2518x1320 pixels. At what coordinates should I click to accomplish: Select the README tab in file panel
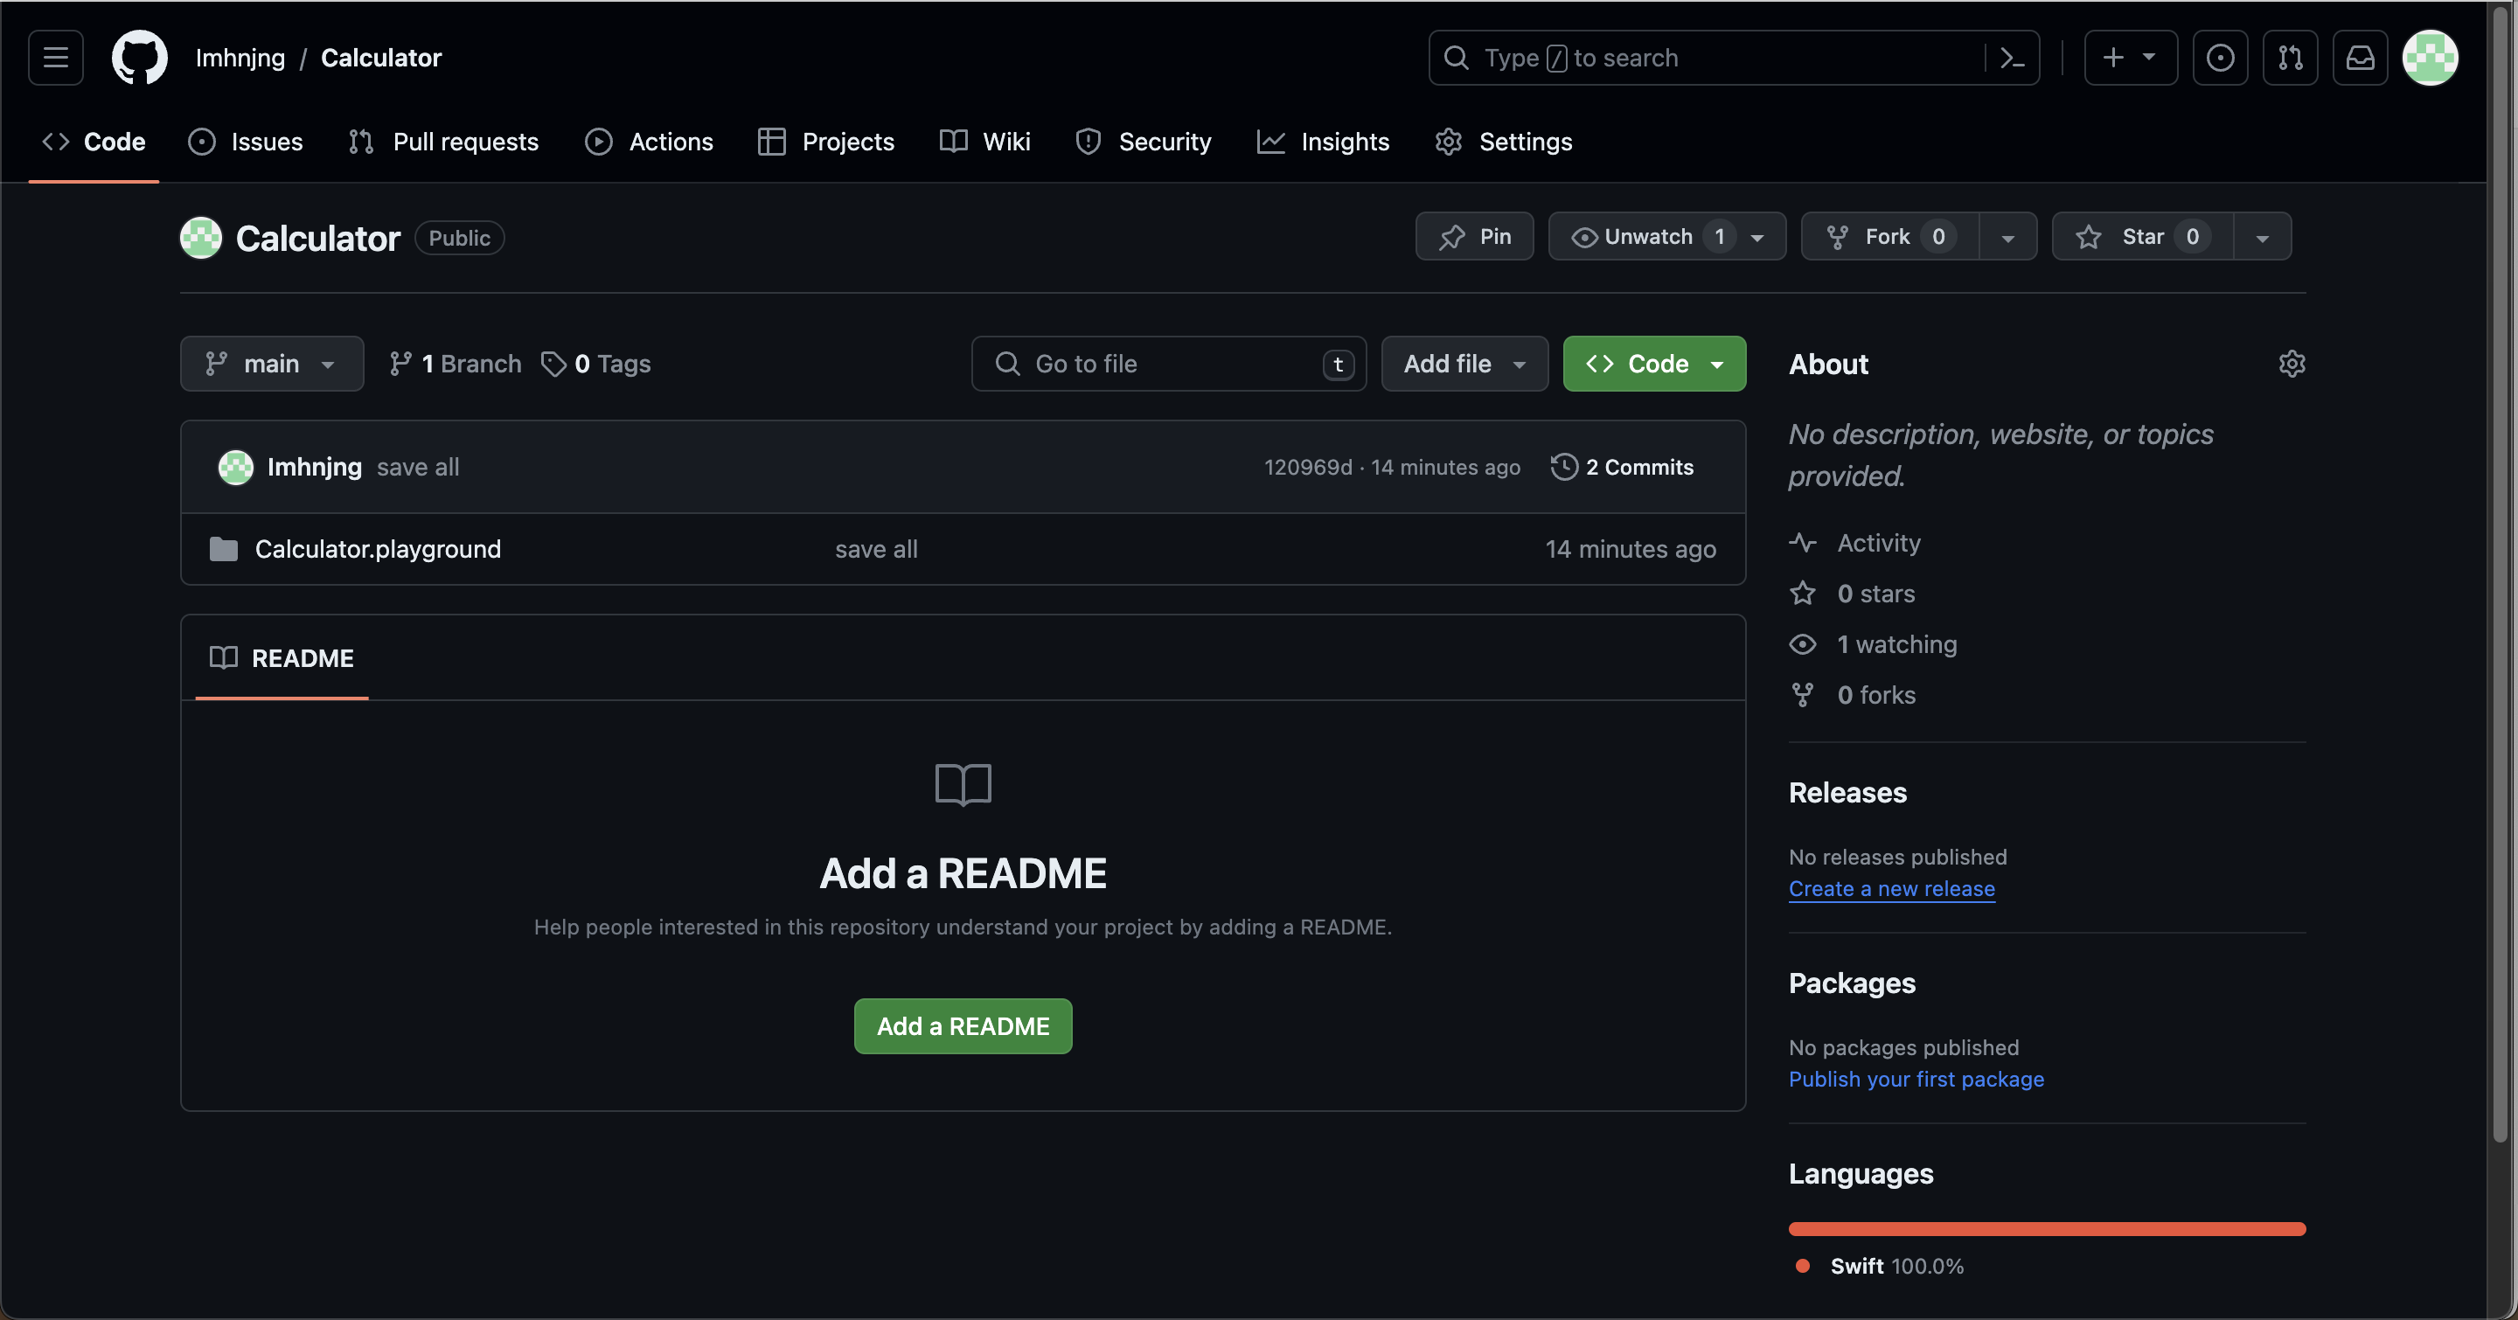click(x=282, y=657)
